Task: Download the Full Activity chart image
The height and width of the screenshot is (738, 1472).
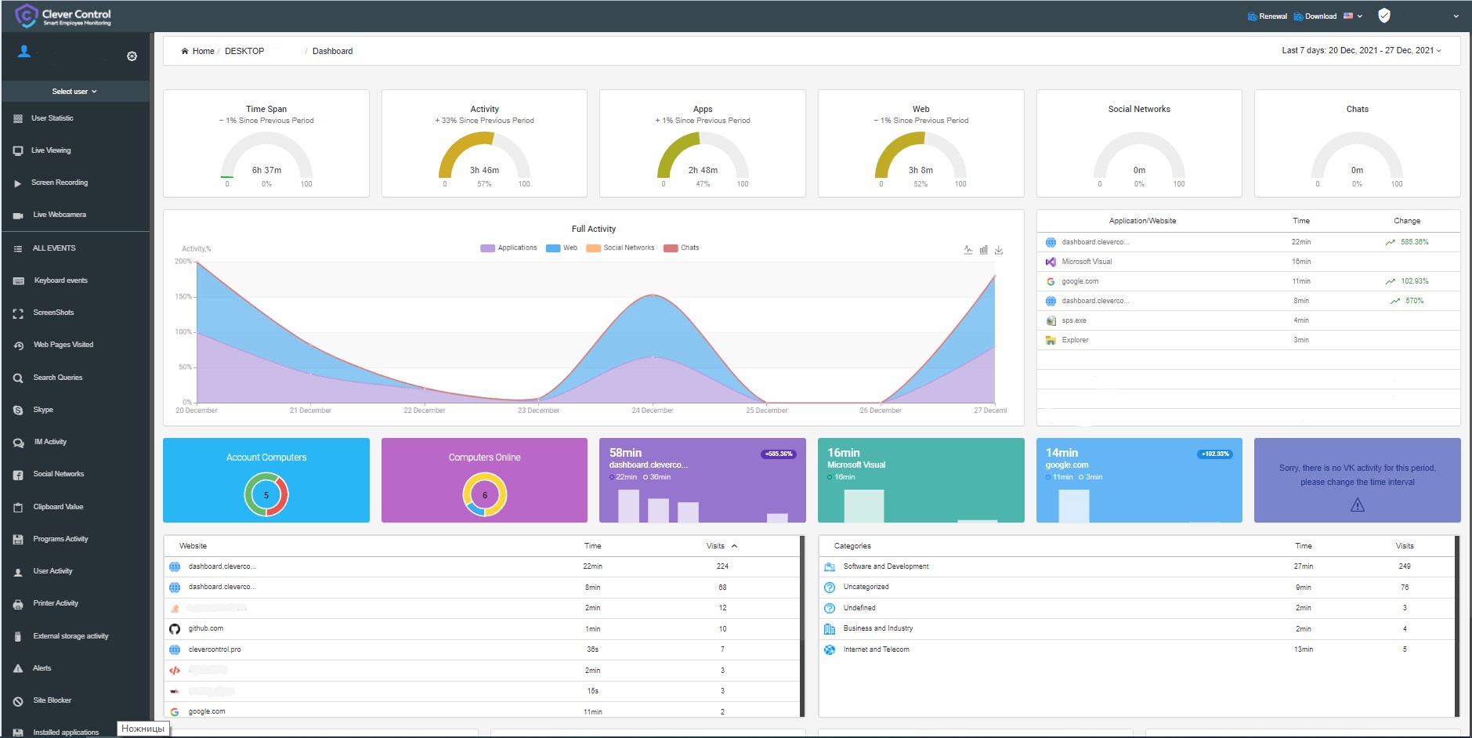Action: 999,250
